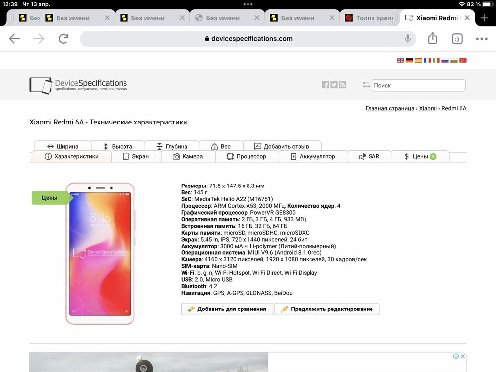496x372 pixels.
Task: Open the site's Twitter page icon
Action: tap(334, 85)
